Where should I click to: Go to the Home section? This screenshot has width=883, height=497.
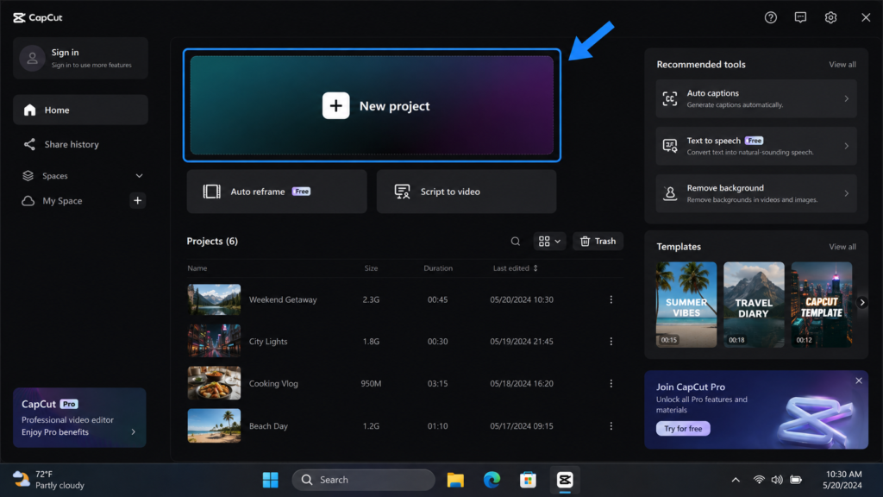tap(80, 110)
